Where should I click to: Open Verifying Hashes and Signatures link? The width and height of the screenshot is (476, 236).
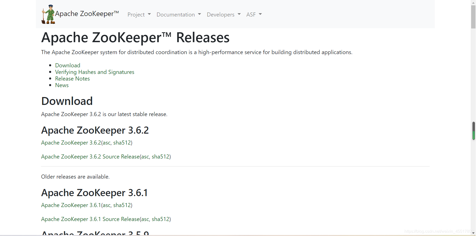click(x=95, y=72)
